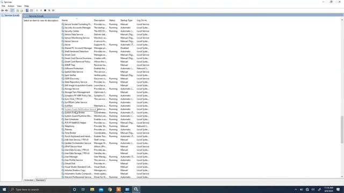The width and height of the screenshot is (344, 193).
Task: Click the gear icon beside Virtual Disk
Action: click(x=63, y=164)
